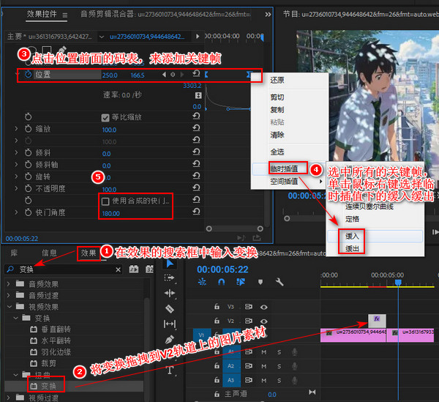
Task: Toggle lock on V2 track
Action: [217, 321]
